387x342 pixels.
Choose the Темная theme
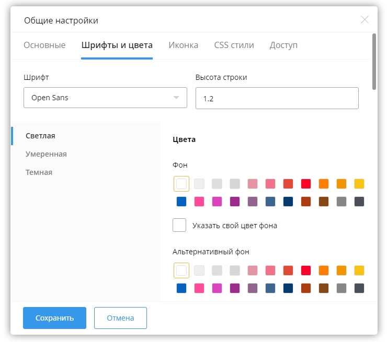pos(39,172)
